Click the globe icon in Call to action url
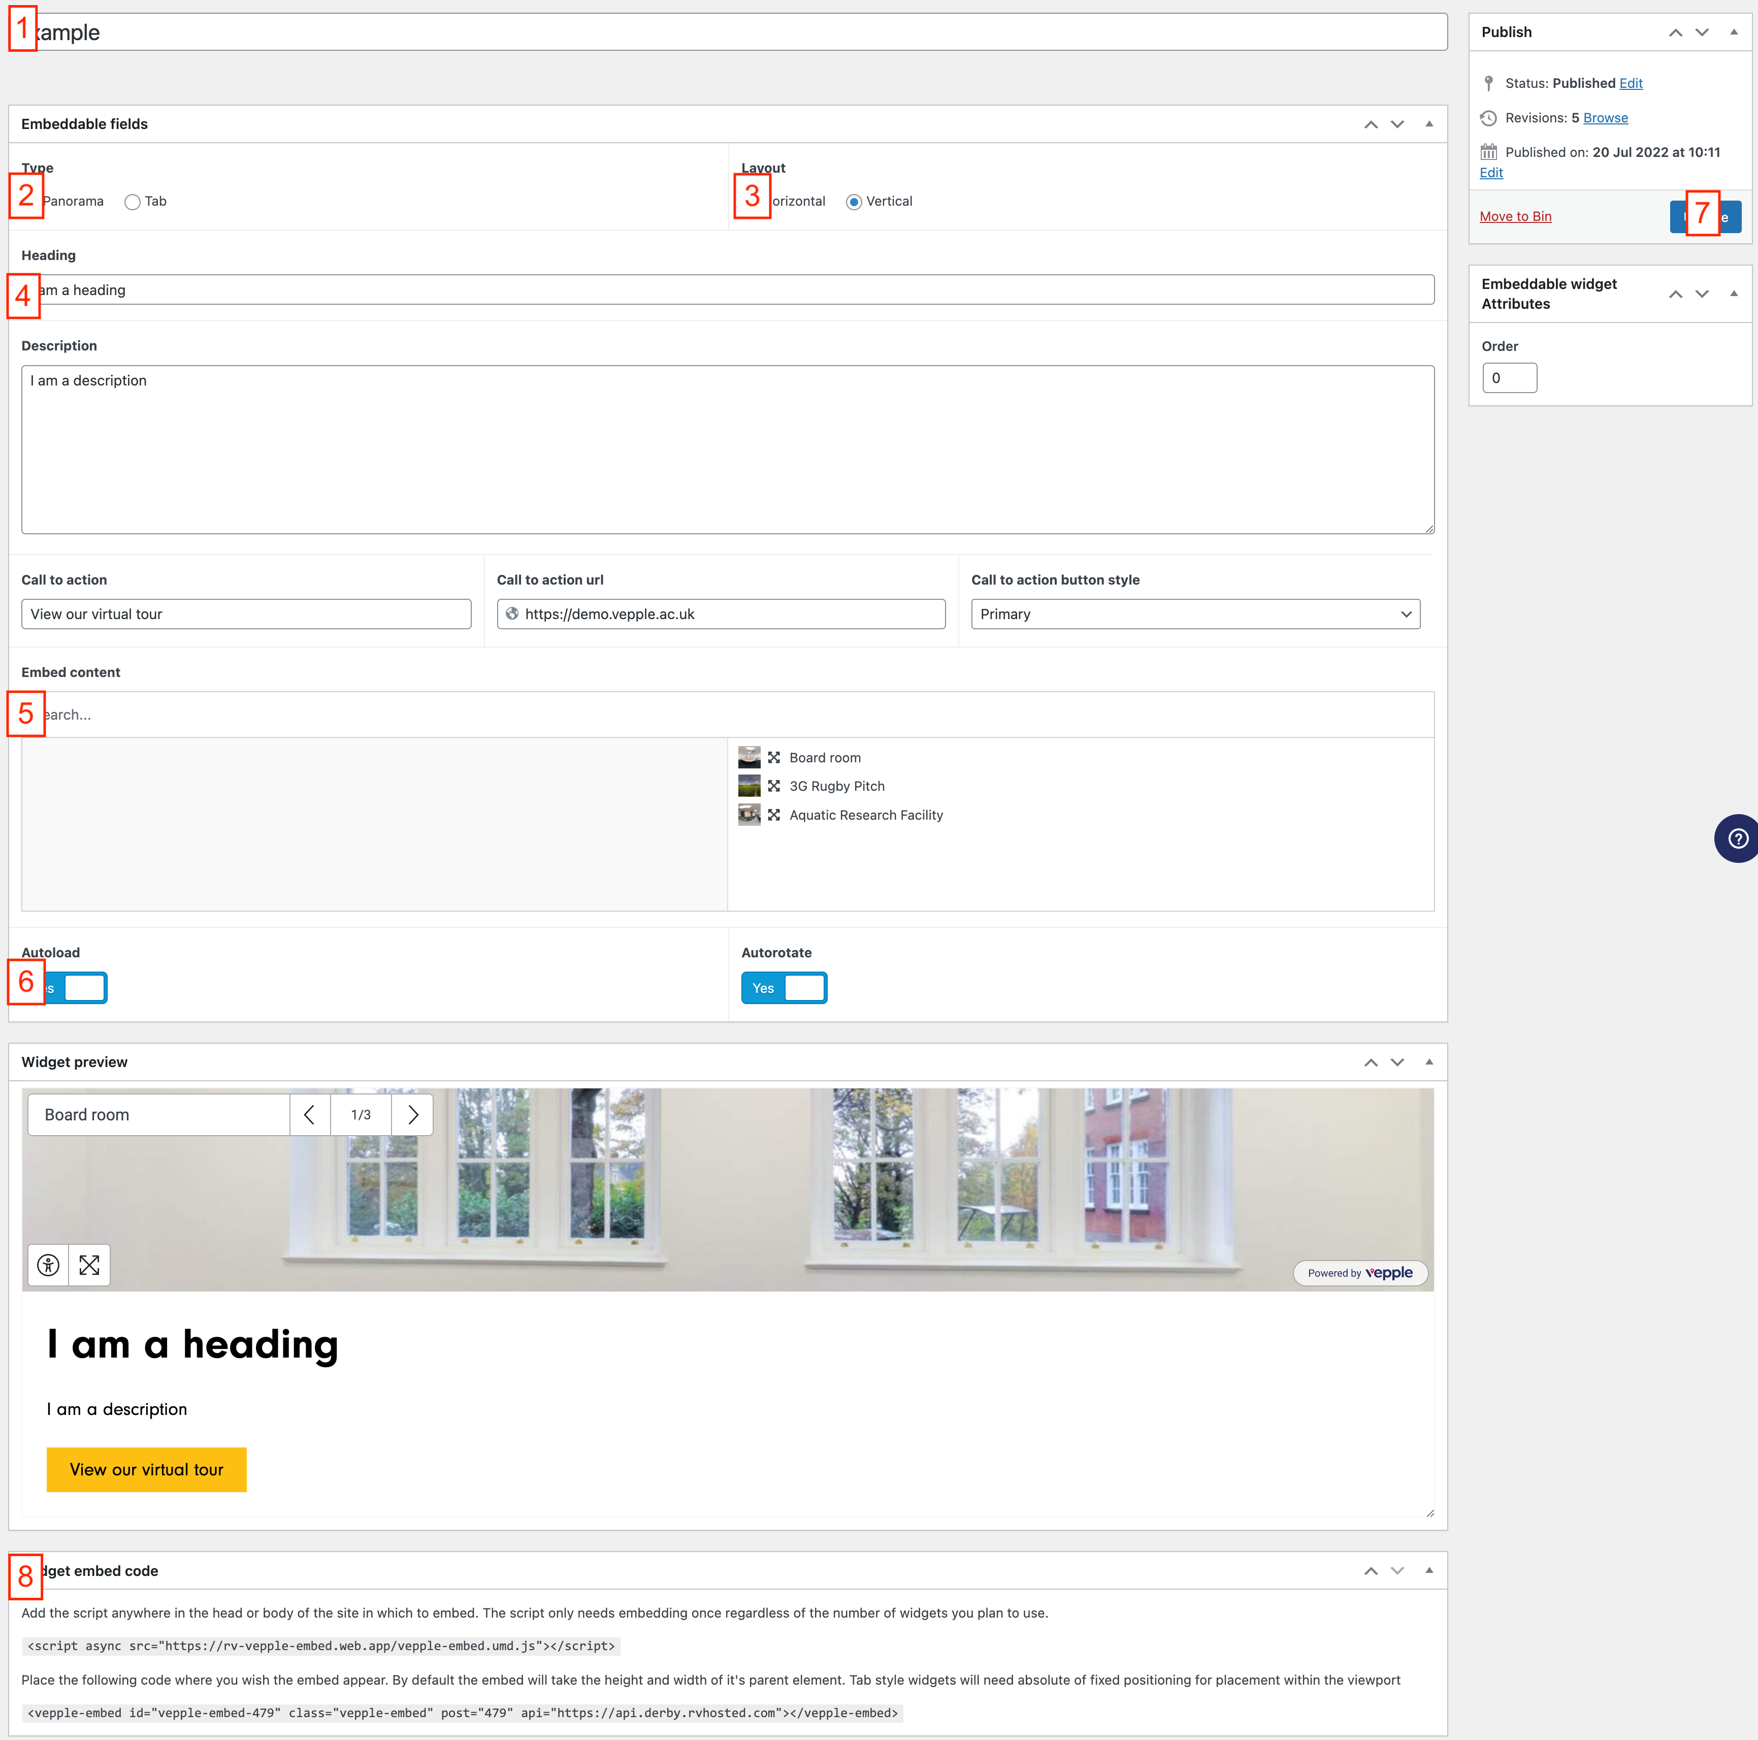 tap(513, 614)
